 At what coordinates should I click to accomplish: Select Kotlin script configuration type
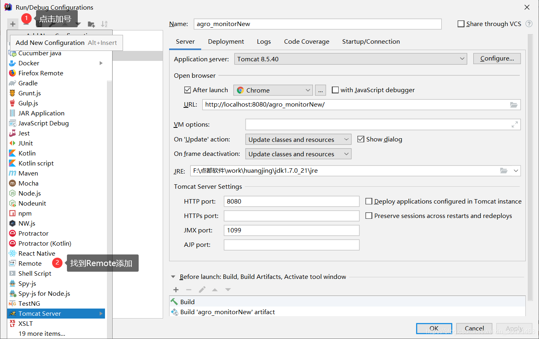(x=56, y=163)
